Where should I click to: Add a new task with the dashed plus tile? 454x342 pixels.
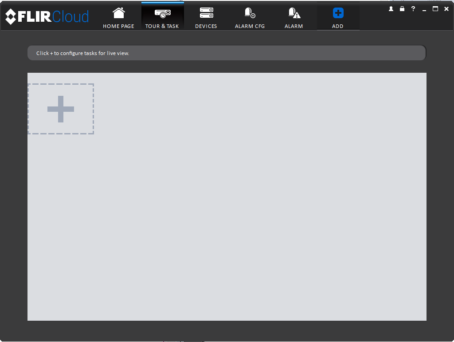click(x=61, y=109)
